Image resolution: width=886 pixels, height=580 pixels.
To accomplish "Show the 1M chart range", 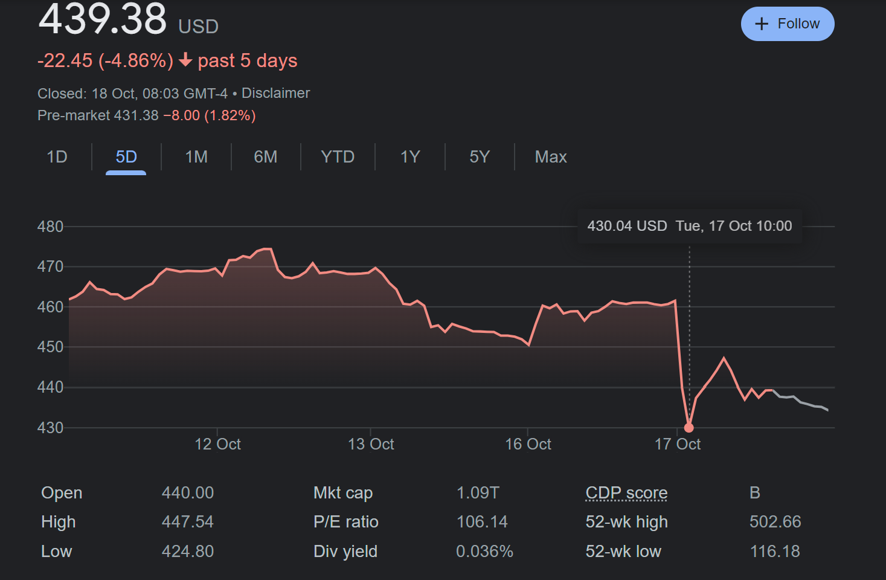I will (x=196, y=157).
